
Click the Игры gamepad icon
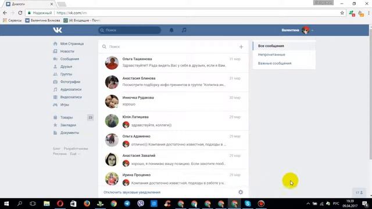coord(55,105)
